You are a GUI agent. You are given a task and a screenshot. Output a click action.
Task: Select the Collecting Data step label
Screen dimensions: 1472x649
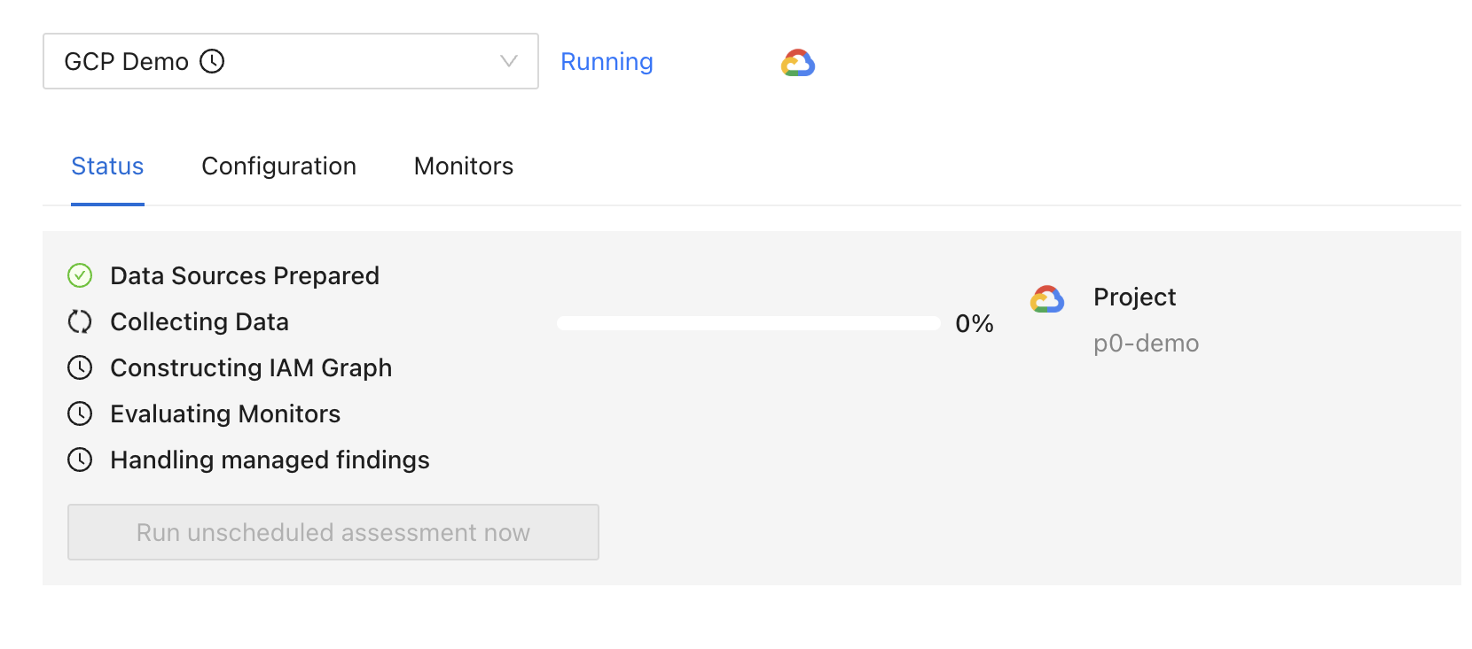point(200,322)
